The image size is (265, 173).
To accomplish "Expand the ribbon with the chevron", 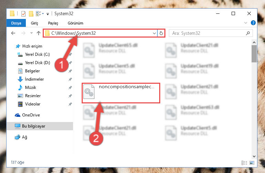I will point(246,23).
